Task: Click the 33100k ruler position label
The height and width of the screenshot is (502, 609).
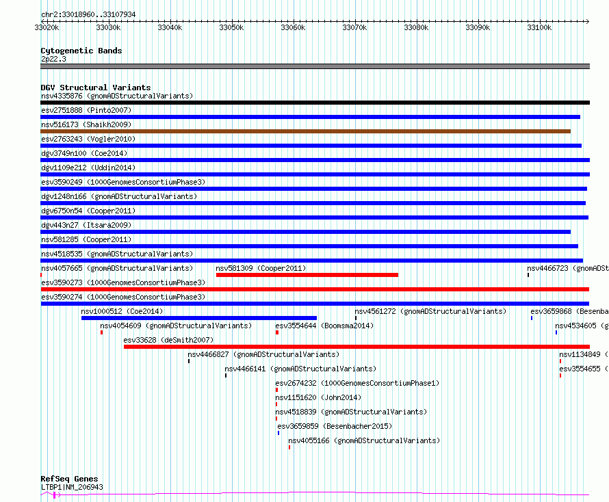Action: (x=539, y=27)
